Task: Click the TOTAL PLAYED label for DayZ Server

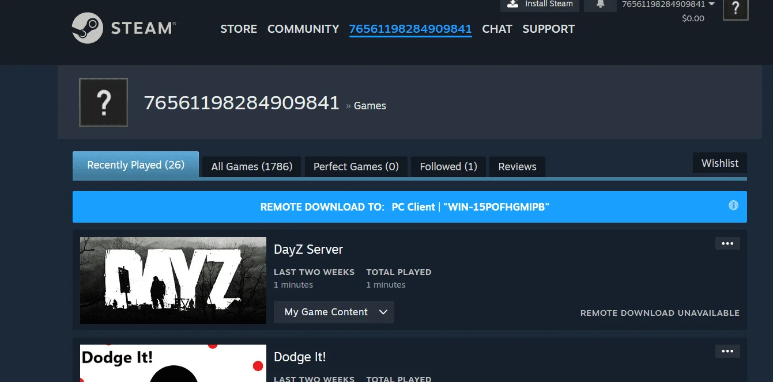Action: (x=399, y=272)
